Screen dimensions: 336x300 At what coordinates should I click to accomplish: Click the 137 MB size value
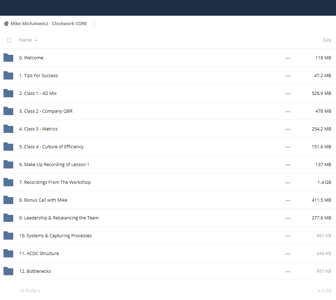[x=323, y=164]
